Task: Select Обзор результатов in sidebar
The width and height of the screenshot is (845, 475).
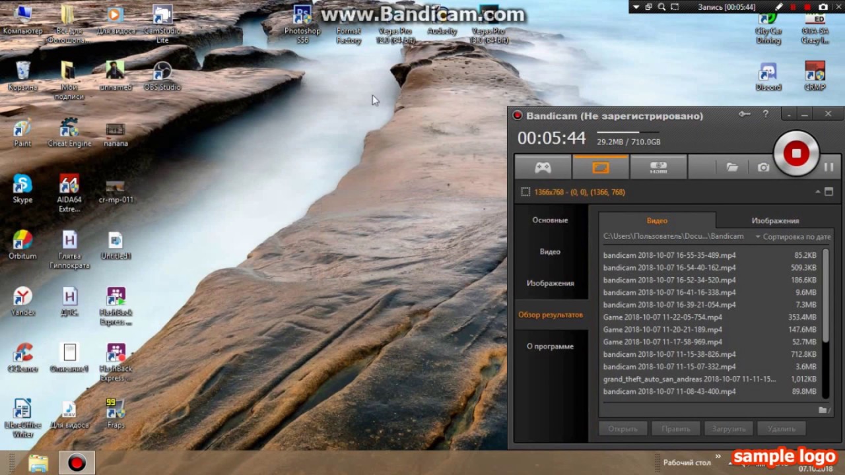Action: [x=551, y=315]
